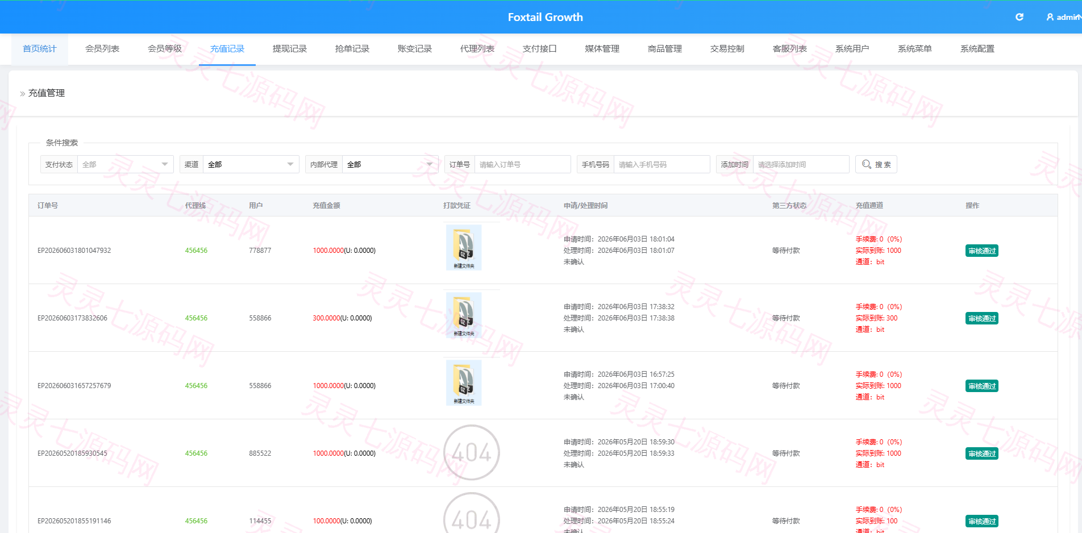Open the 支付接口 tab

[540, 49]
